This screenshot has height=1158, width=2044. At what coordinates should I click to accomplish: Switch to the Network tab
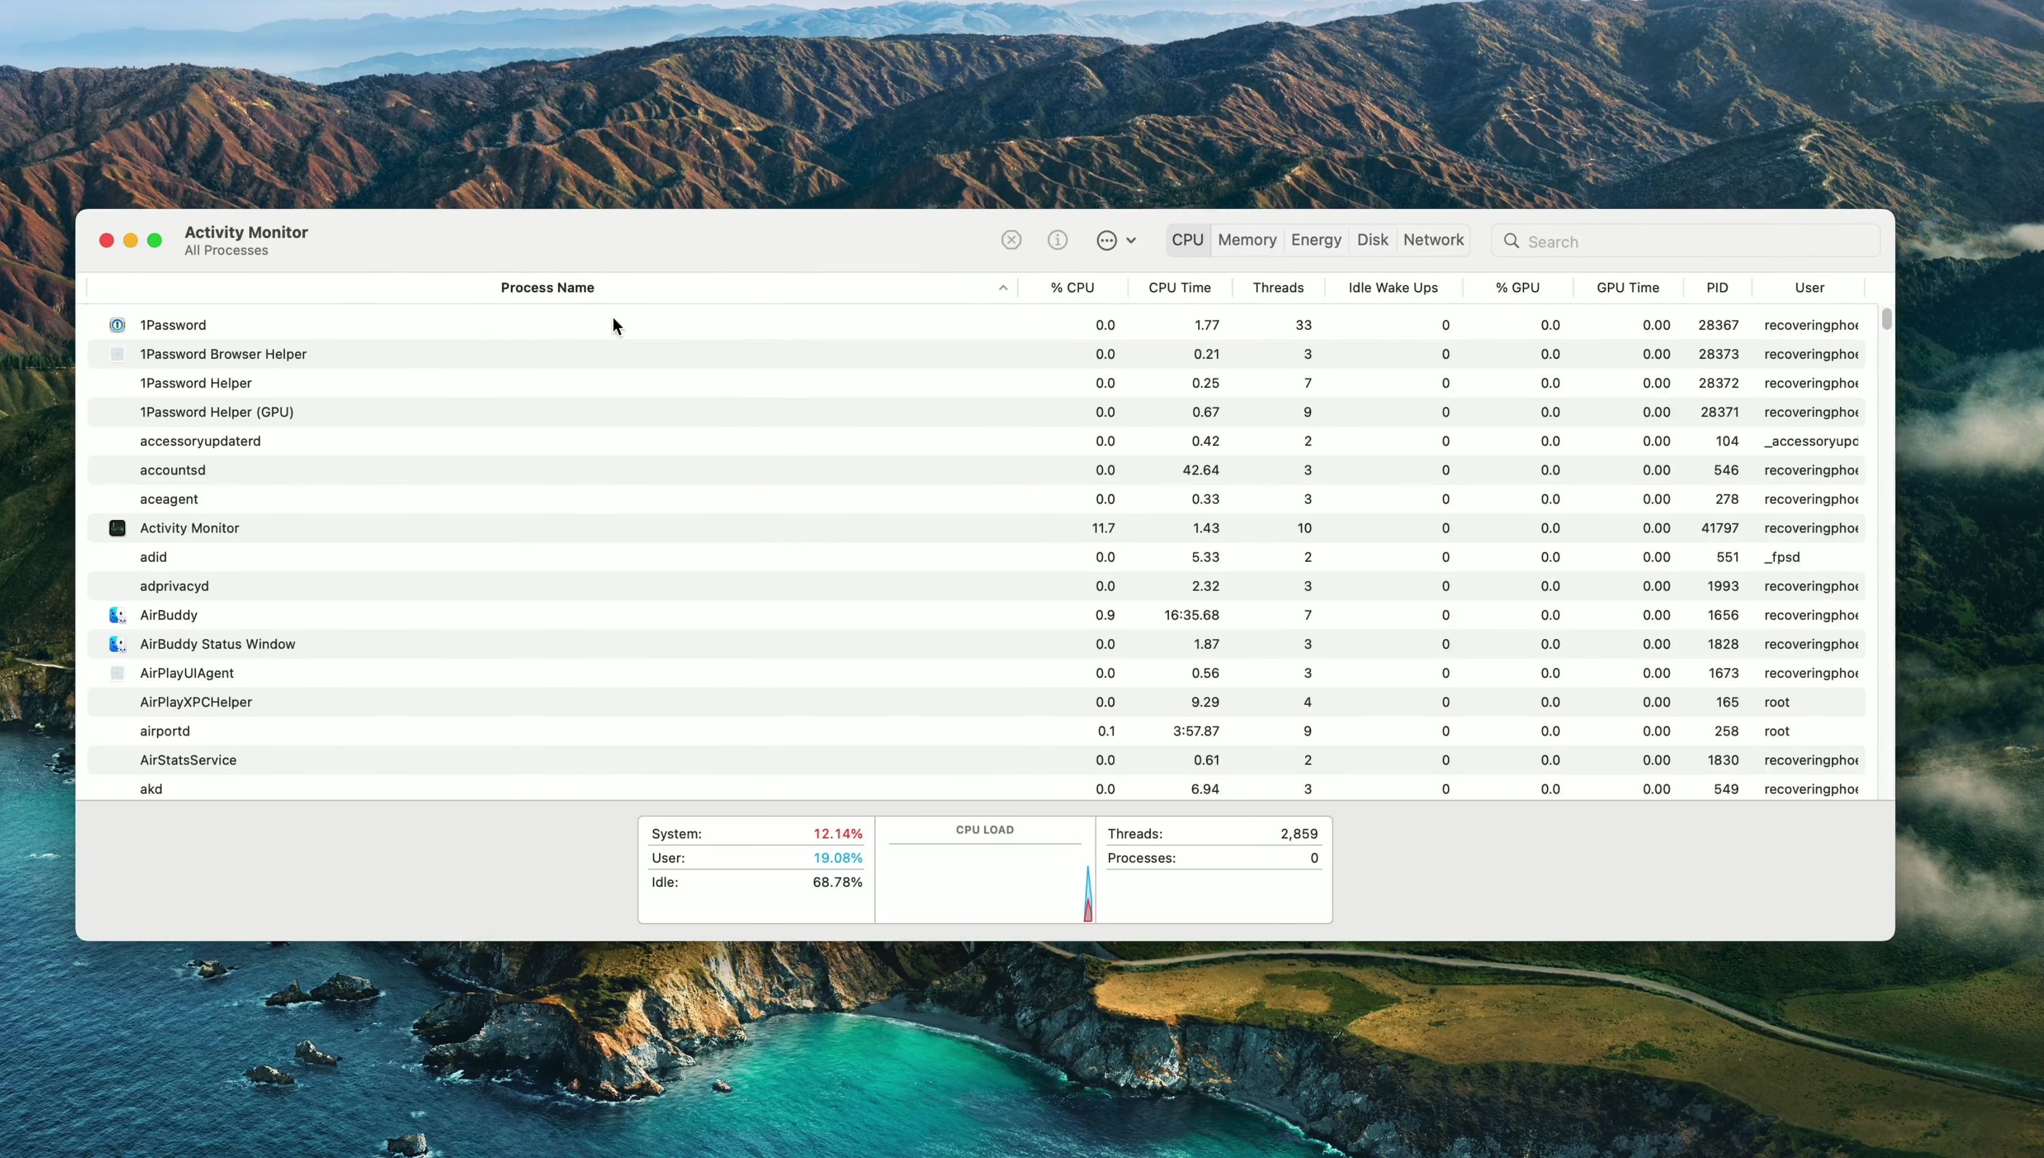(1433, 240)
